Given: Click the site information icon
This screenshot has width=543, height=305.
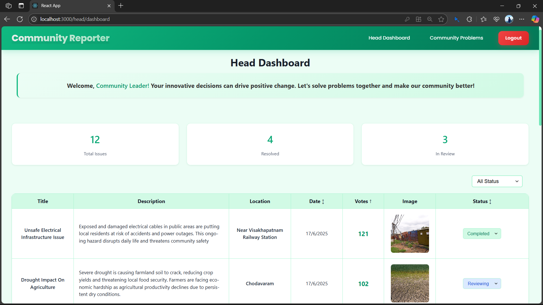Looking at the screenshot, I should coord(34,19).
